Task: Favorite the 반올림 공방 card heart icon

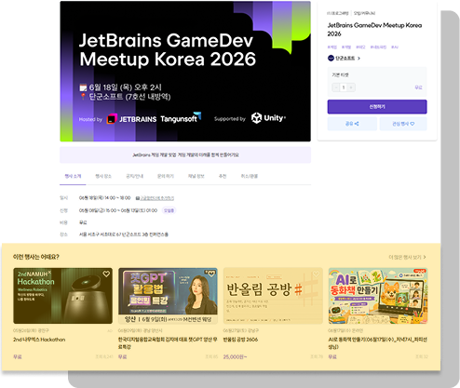Action: pos(316,274)
